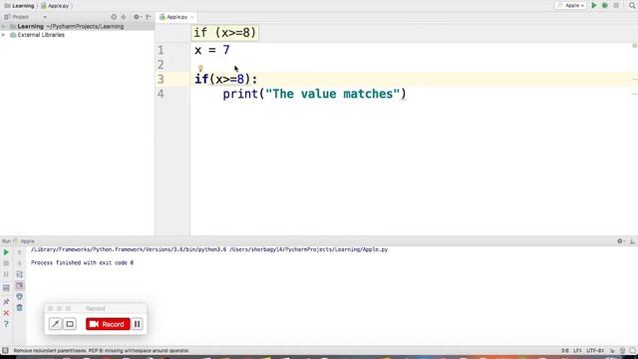Expand the External Libraries node
Viewport: 638px width, 359px height.
click(4, 36)
